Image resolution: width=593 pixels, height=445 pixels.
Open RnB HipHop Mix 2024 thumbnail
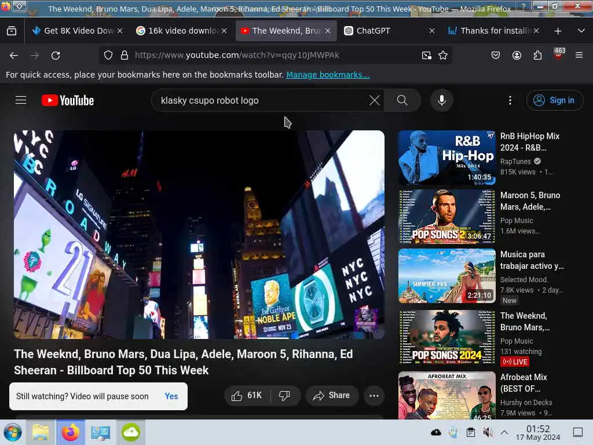446,157
